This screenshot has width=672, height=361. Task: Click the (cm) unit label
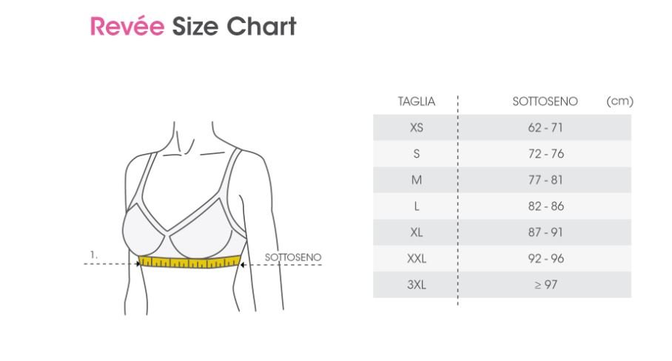619,101
